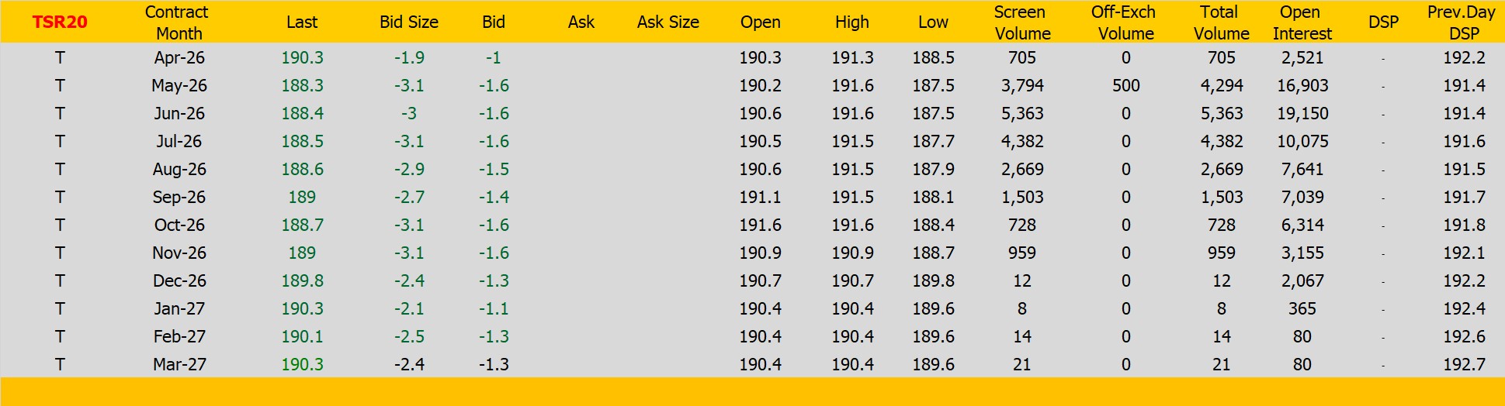Click the May-26 contract month cell
1505x406 pixels.
pyautogui.click(x=179, y=86)
